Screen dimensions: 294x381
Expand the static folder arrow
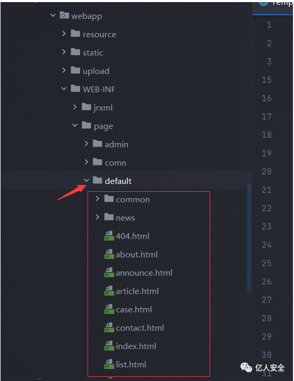click(x=63, y=52)
